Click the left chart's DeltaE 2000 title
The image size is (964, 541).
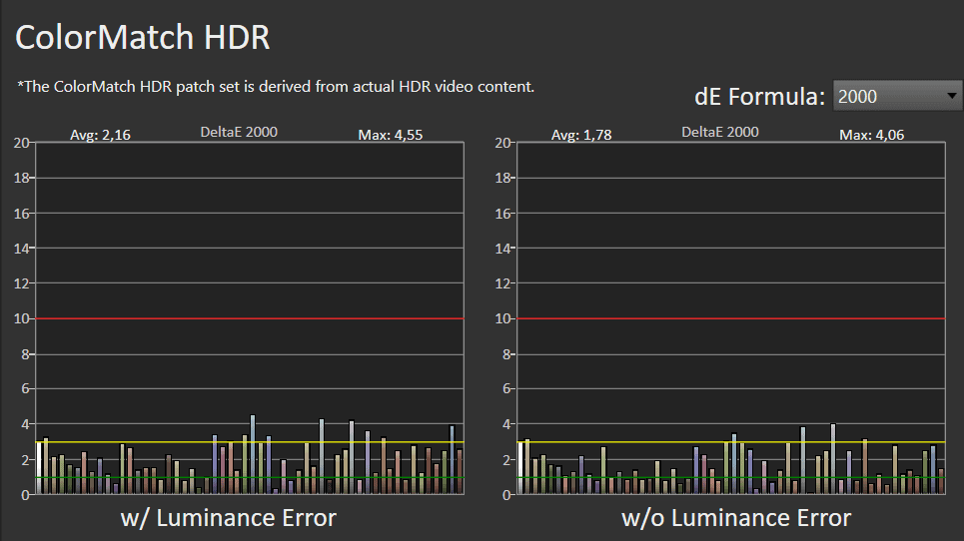pyautogui.click(x=240, y=132)
